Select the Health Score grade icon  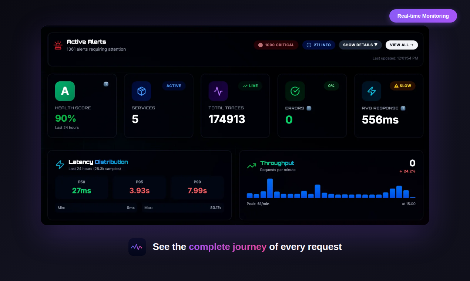coord(65,91)
